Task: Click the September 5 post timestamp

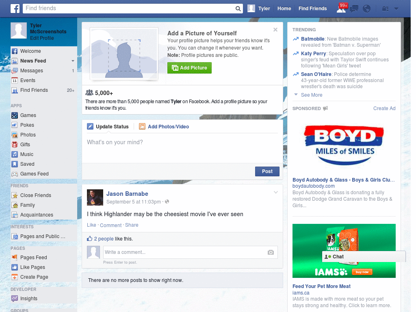Action: (133, 202)
